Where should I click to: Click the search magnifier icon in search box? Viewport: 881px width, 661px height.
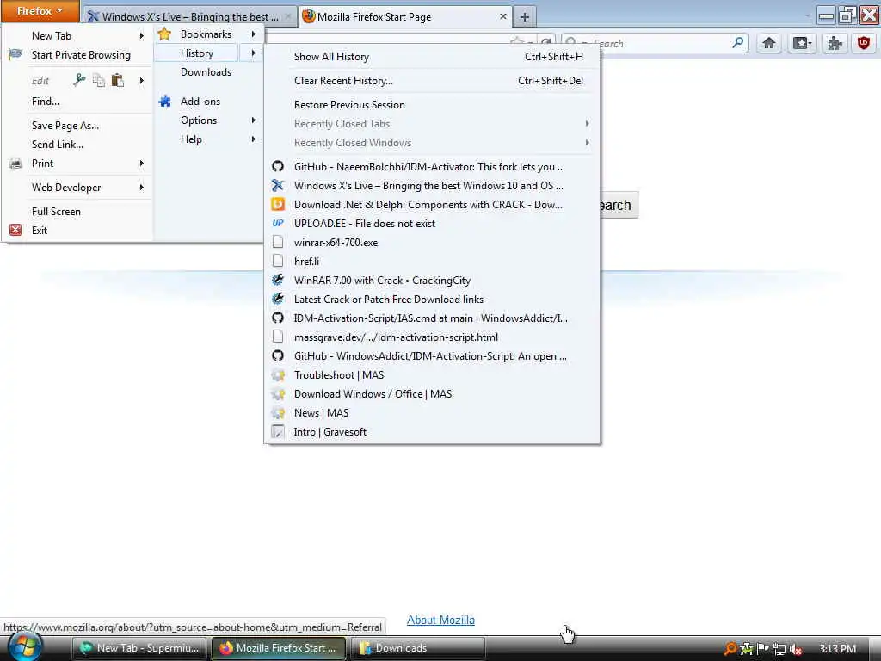pyautogui.click(x=737, y=43)
